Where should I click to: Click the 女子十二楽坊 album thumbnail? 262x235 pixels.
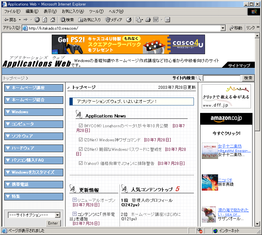pyautogui.click(x=210, y=151)
